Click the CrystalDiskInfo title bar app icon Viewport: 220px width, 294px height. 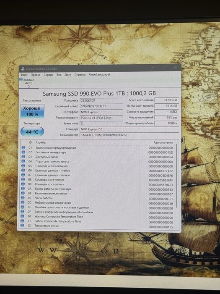[23, 69]
